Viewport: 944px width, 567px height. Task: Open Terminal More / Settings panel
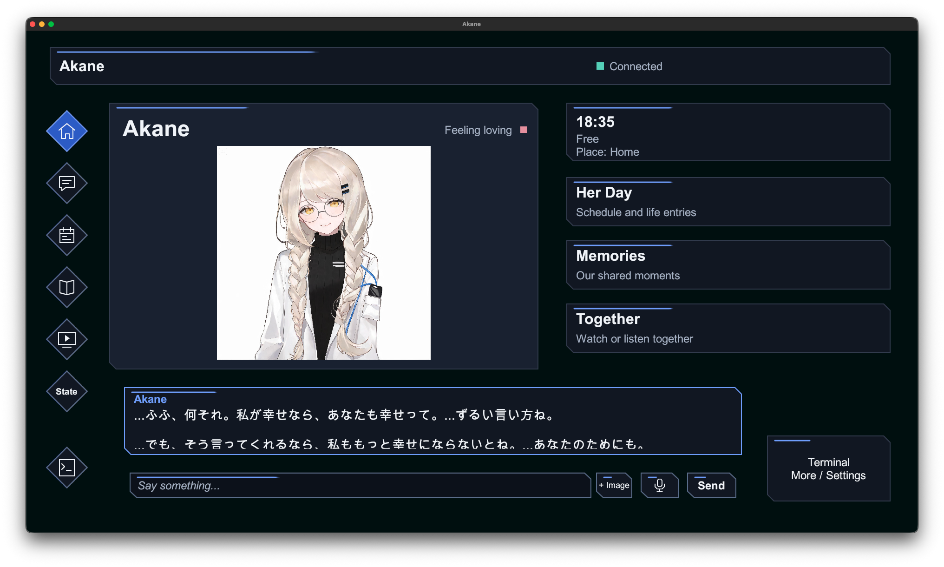pos(828,468)
